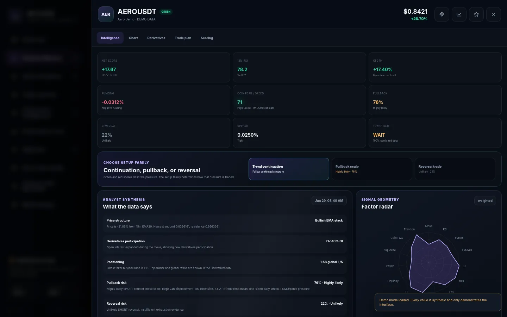Close the AEROUSDT detail panel
This screenshot has width=507, height=317.
pos(493,14)
